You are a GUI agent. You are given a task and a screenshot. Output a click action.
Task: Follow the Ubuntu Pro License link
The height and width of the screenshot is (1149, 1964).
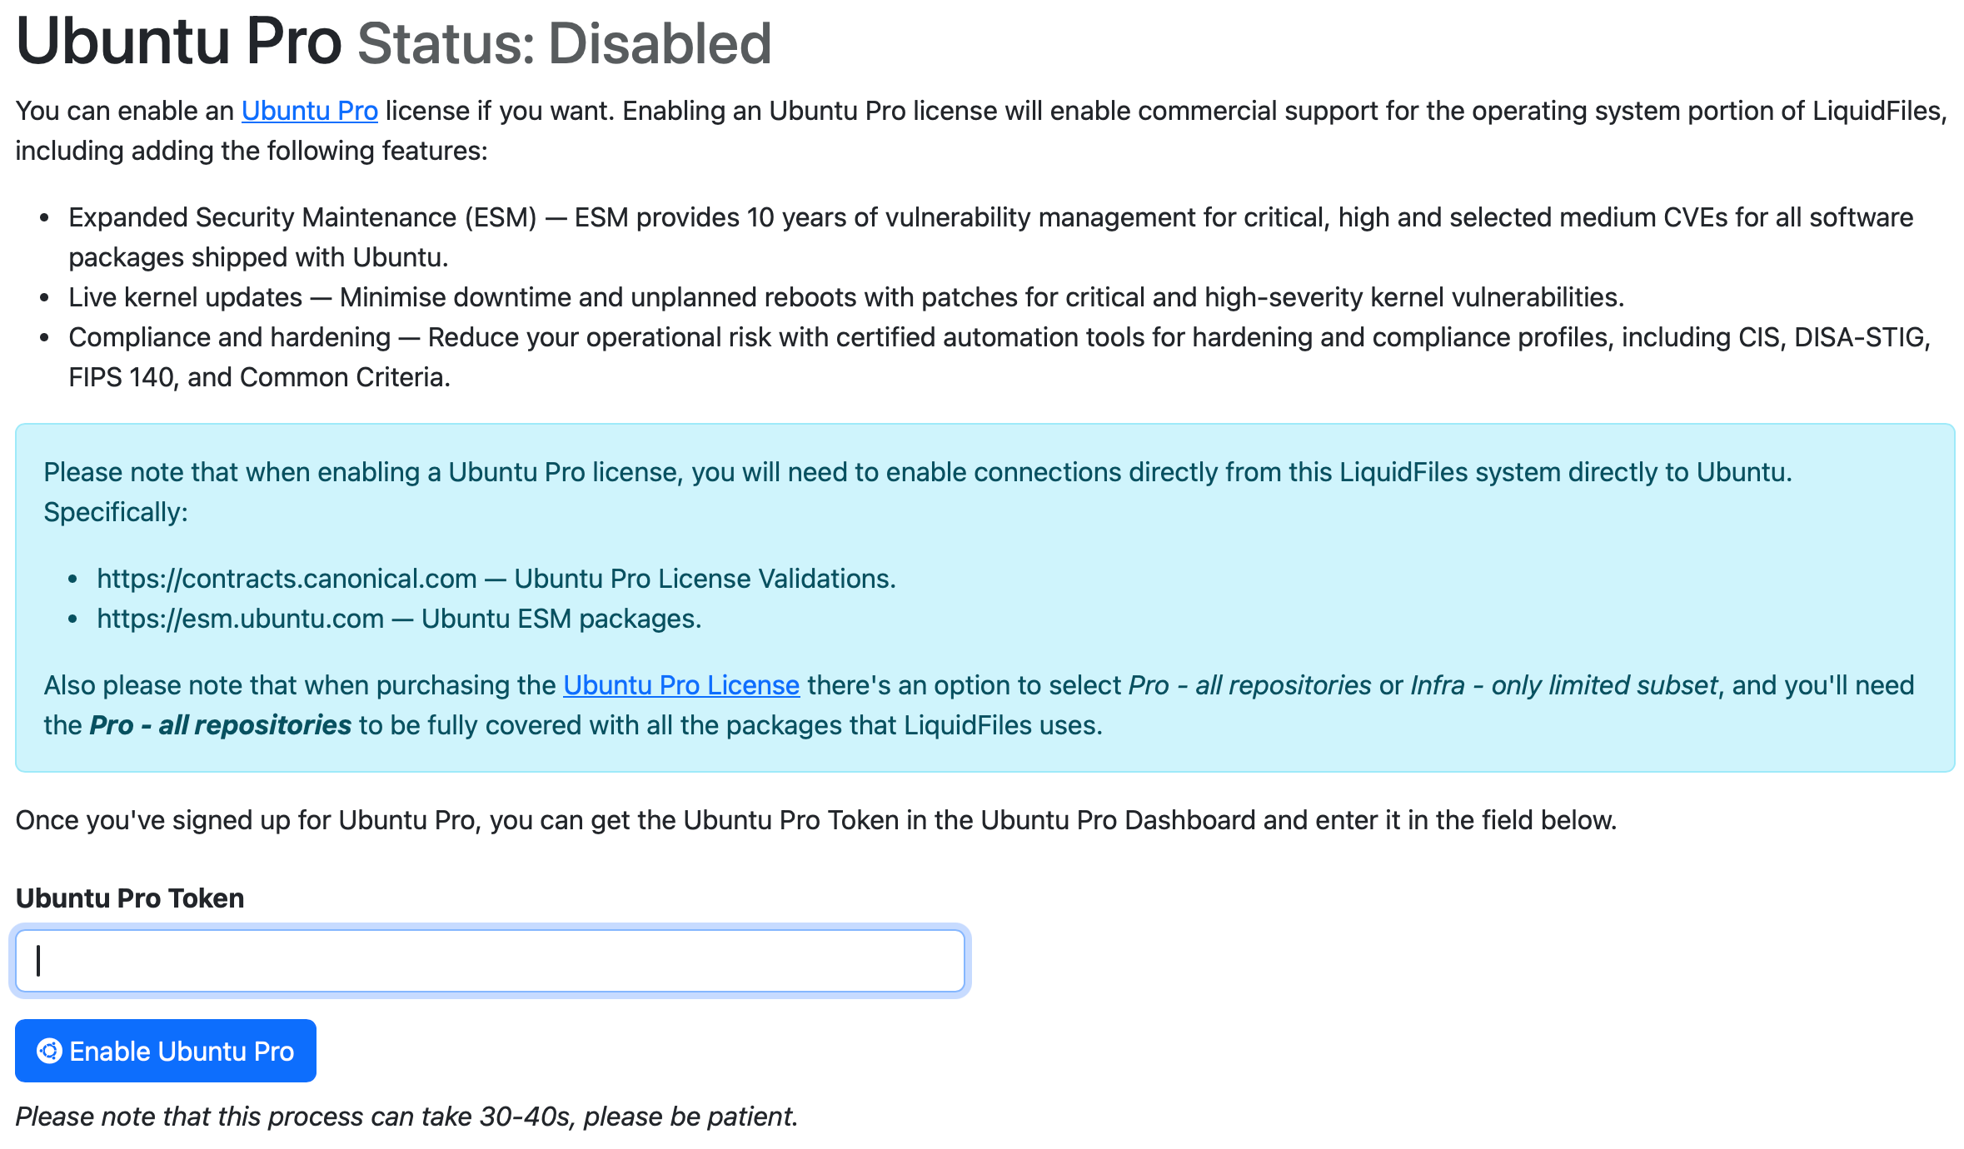tap(680, 685)
